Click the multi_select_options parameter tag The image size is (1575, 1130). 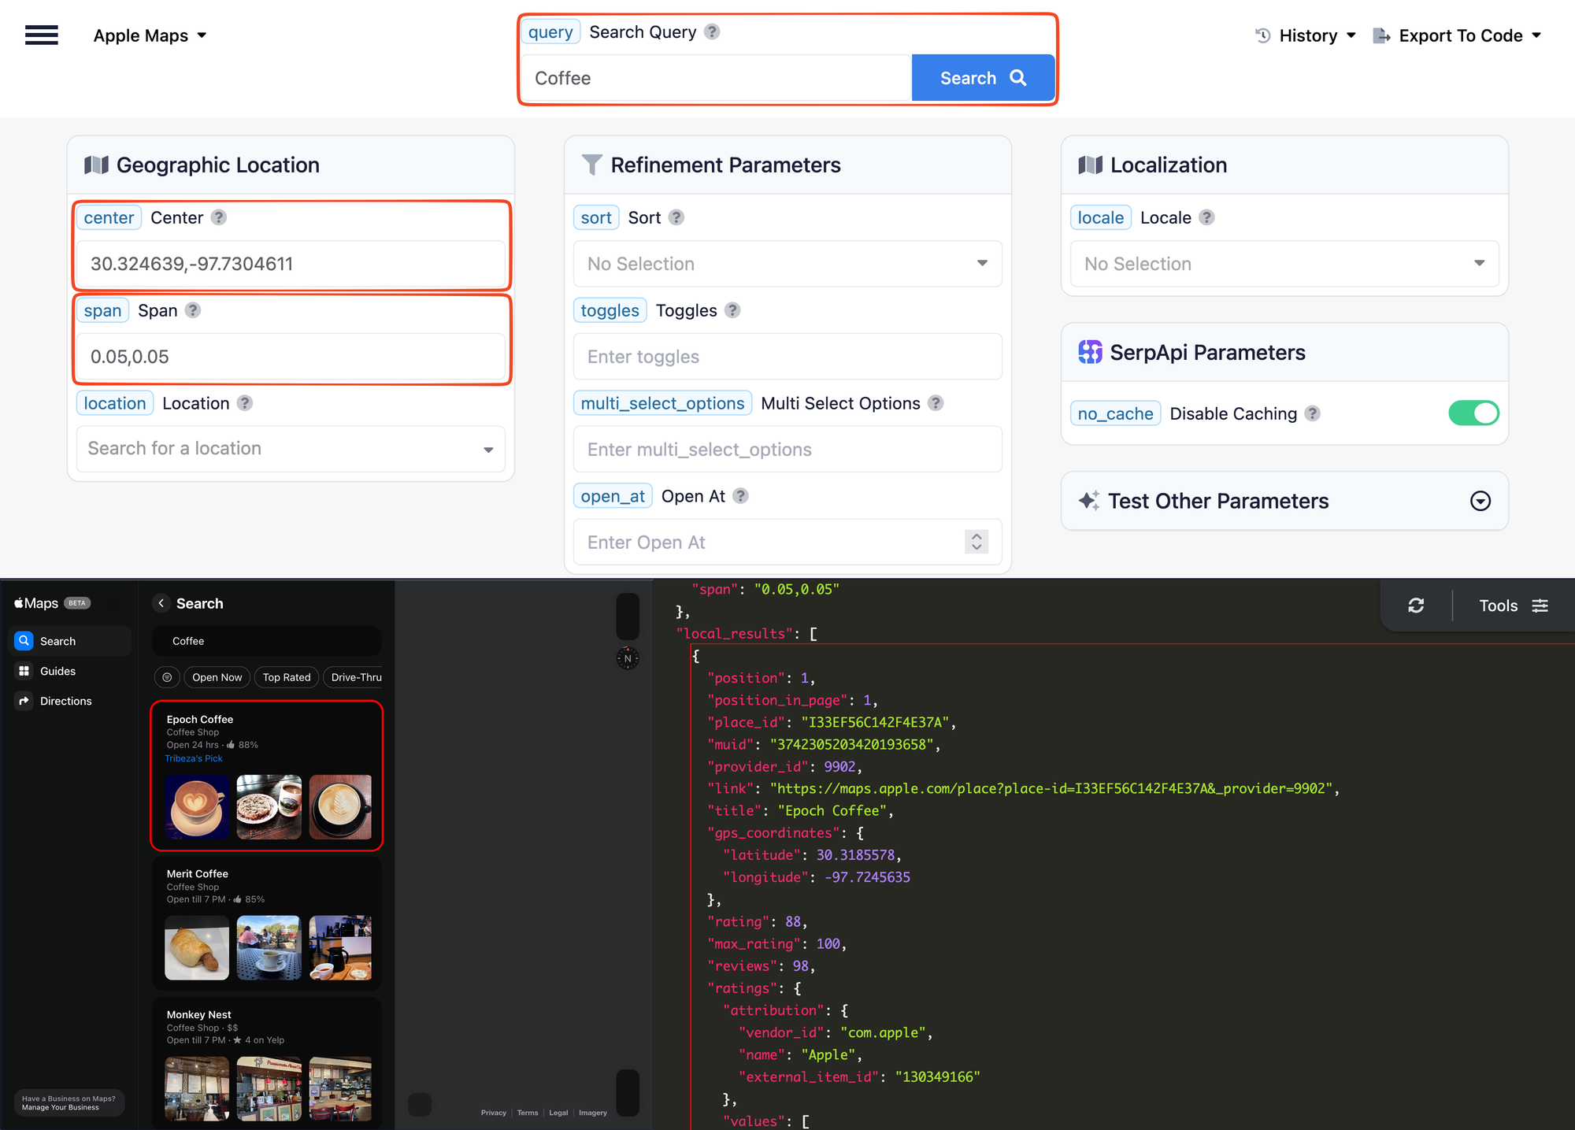[662, 403]
